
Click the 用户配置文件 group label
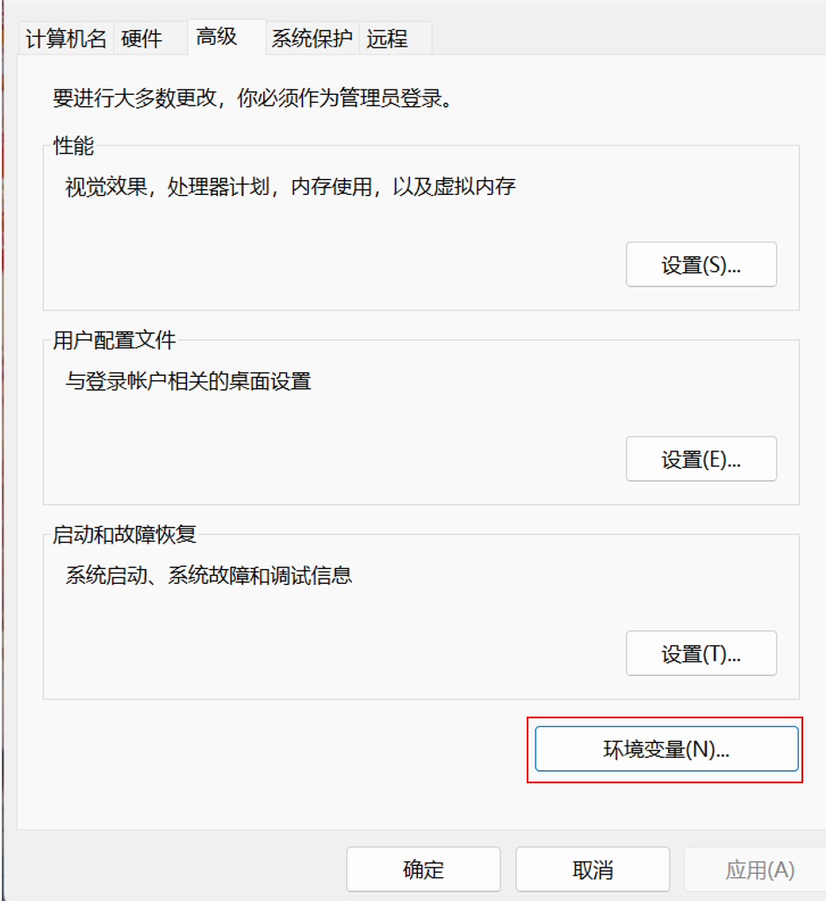(x=114, y=340)
